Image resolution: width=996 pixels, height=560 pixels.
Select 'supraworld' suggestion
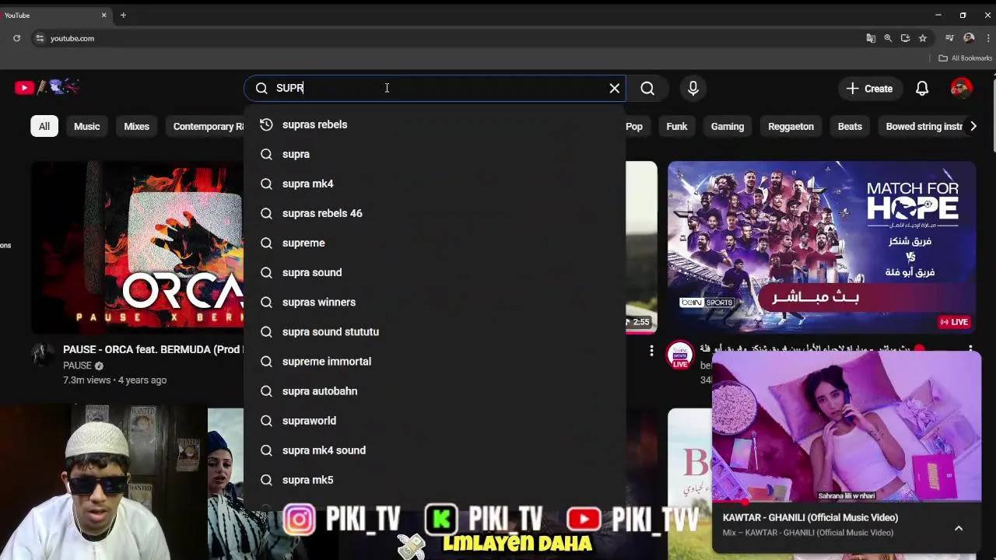point(435,421)
